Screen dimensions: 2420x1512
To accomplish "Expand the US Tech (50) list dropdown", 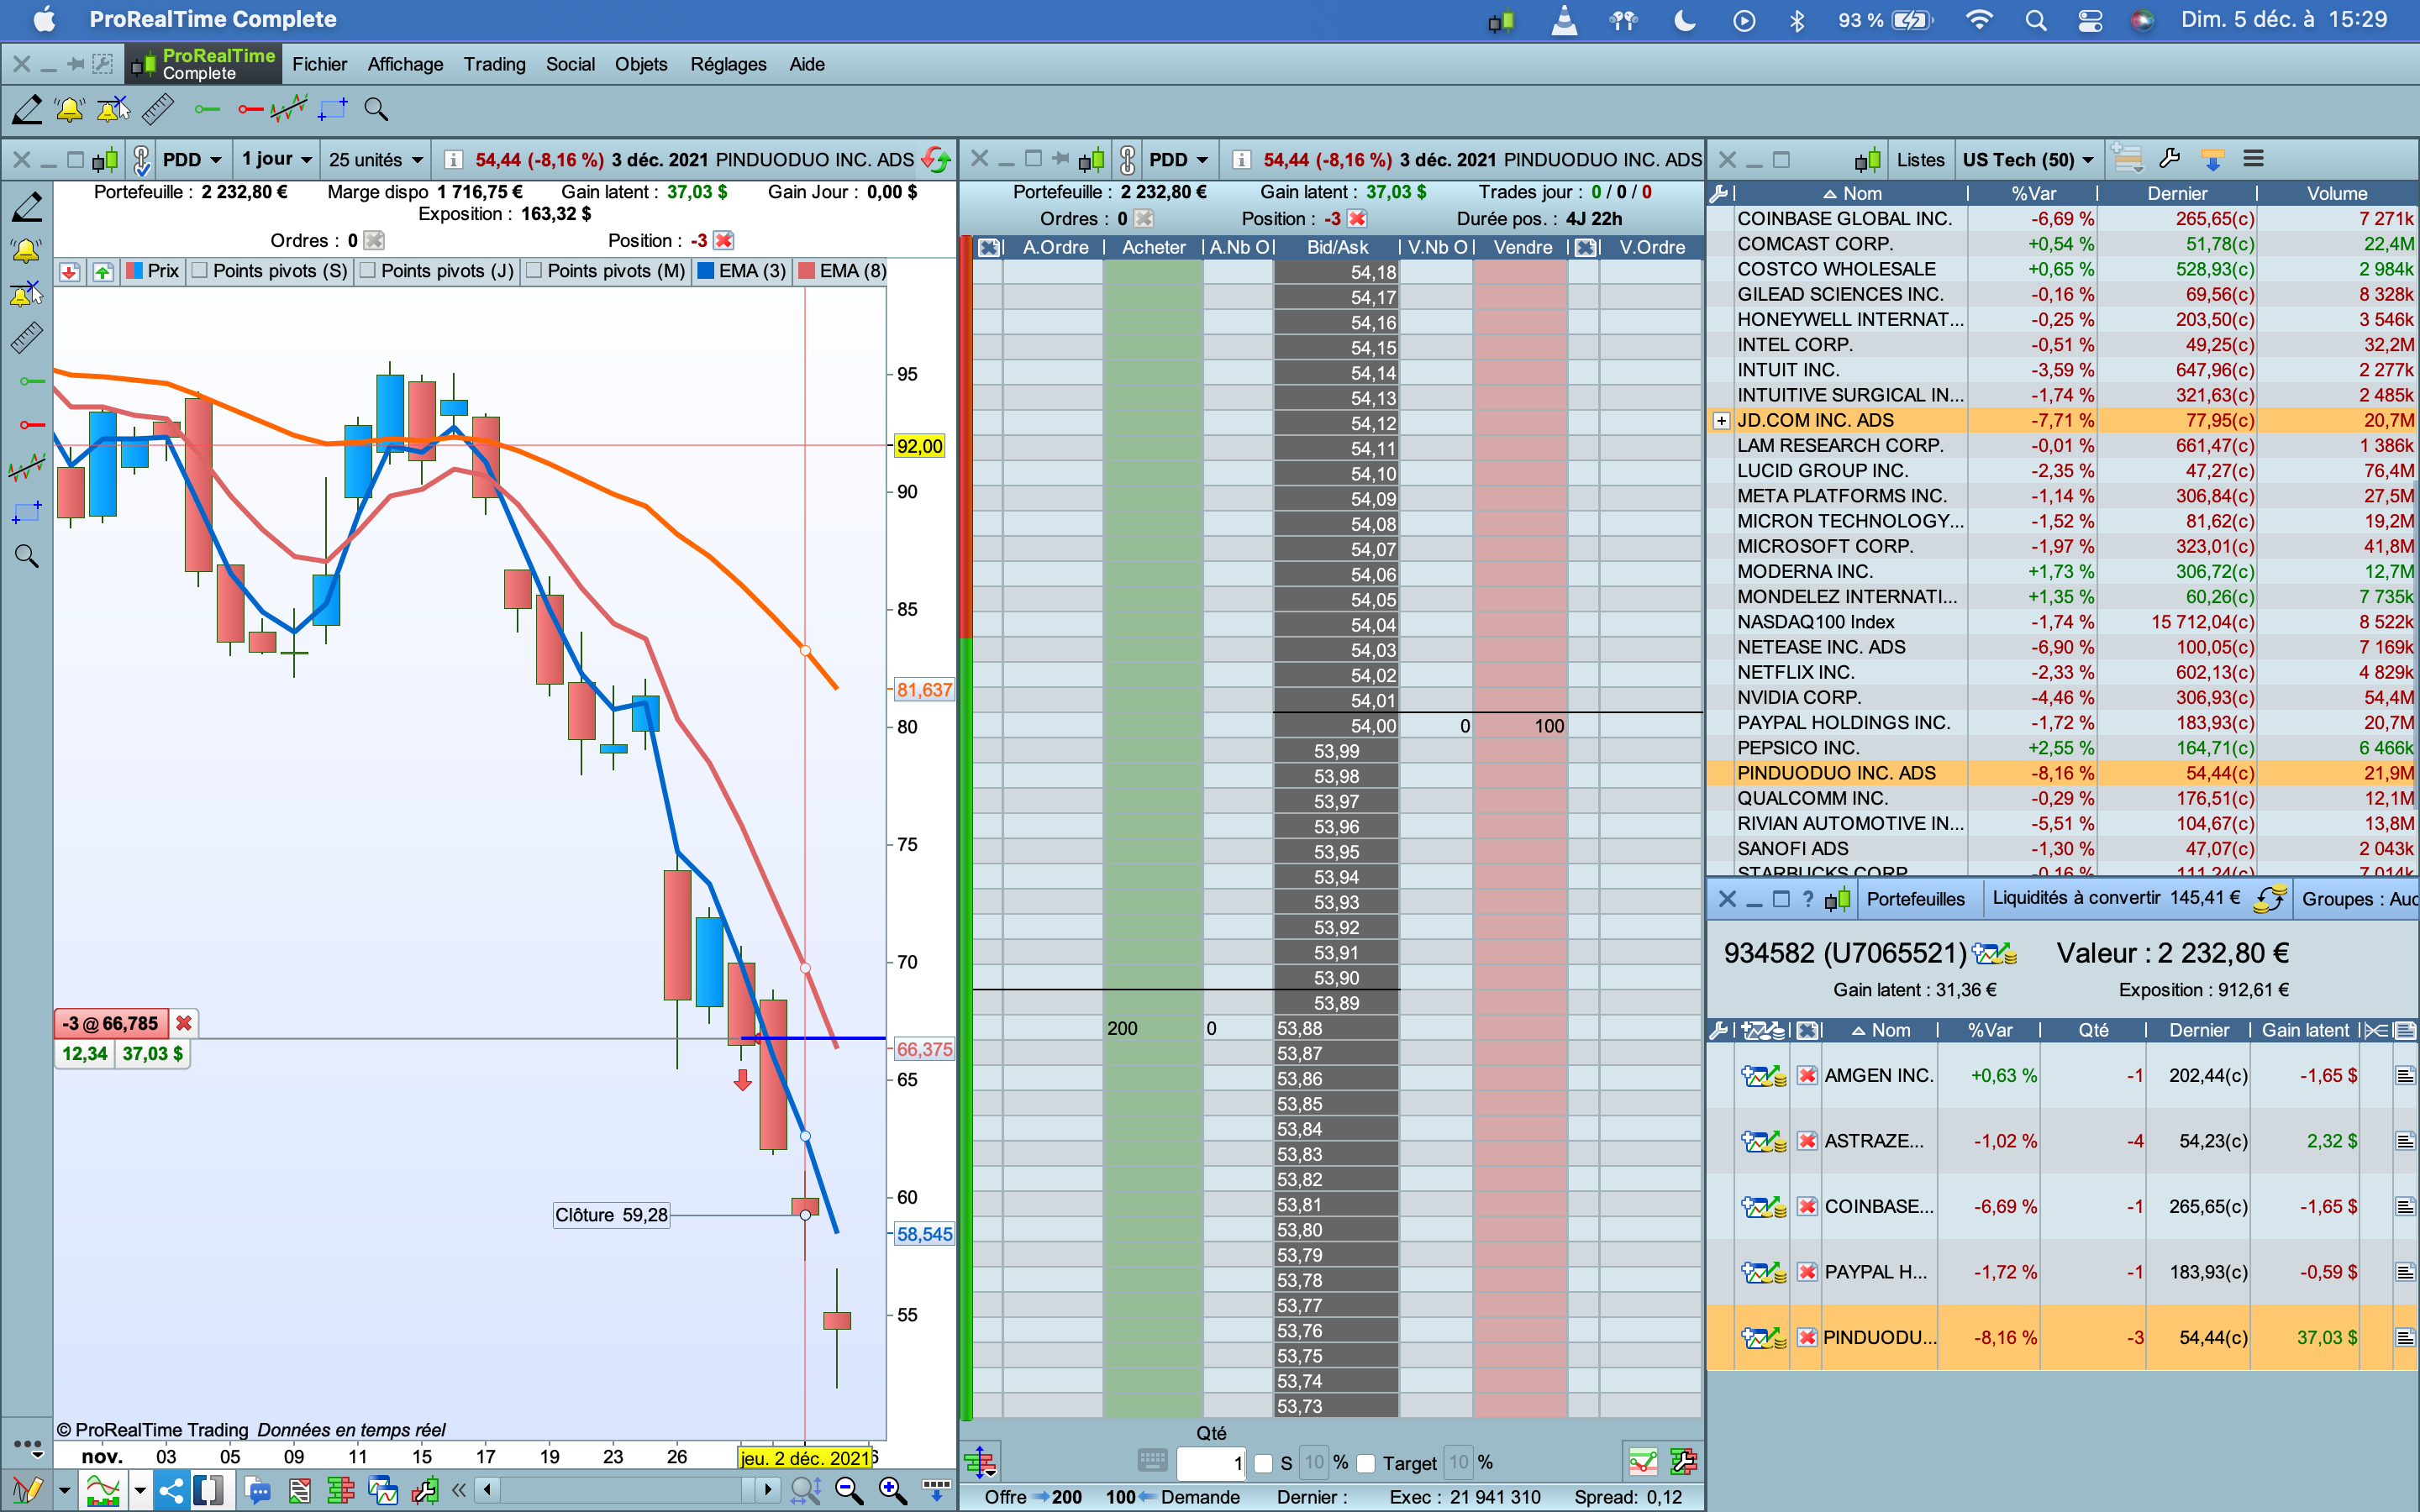I will click(2028, 159).
